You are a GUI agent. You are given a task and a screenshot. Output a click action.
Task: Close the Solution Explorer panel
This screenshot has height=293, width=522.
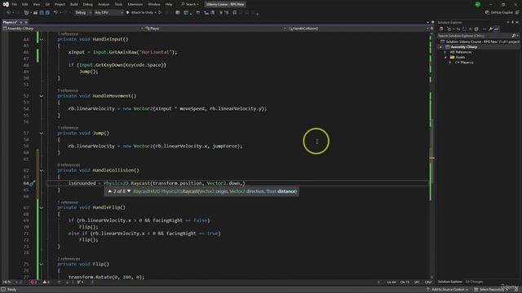pyautogui.click(x=517, y=22)
